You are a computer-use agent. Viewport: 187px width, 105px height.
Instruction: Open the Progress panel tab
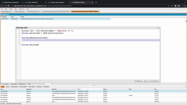39,87
